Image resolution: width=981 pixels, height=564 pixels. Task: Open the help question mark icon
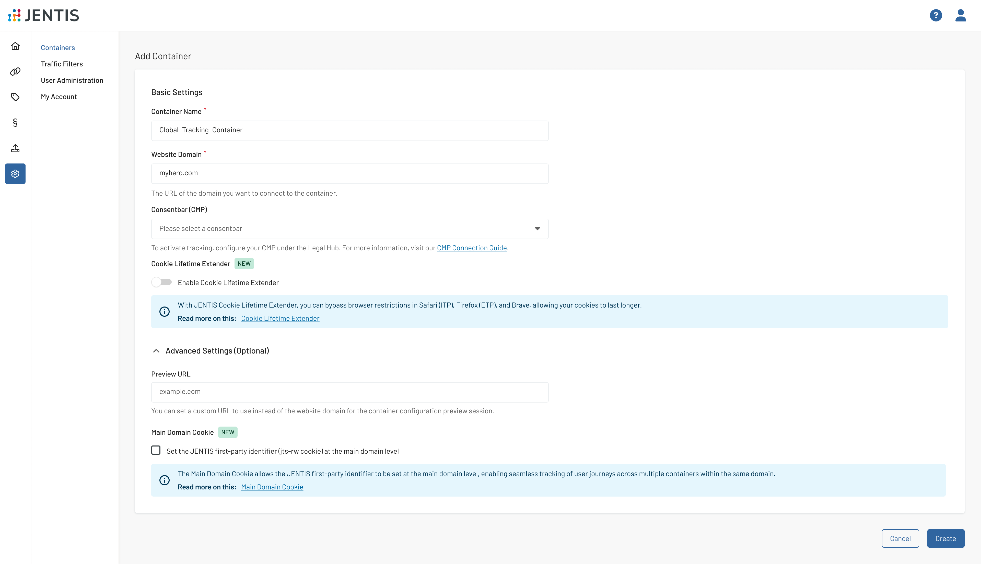[936, 15]
